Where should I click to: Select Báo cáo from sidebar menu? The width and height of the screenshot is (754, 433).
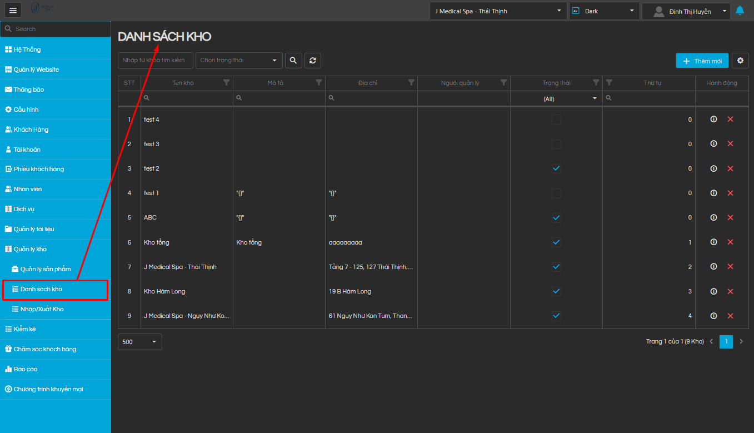coord(26,369)
